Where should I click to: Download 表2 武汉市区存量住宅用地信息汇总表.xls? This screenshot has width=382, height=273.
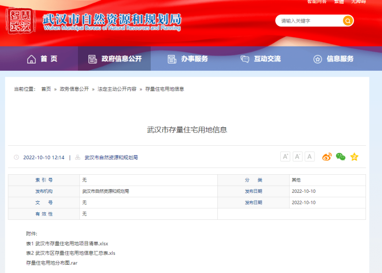pyautogui.click(x=71, y=253)
